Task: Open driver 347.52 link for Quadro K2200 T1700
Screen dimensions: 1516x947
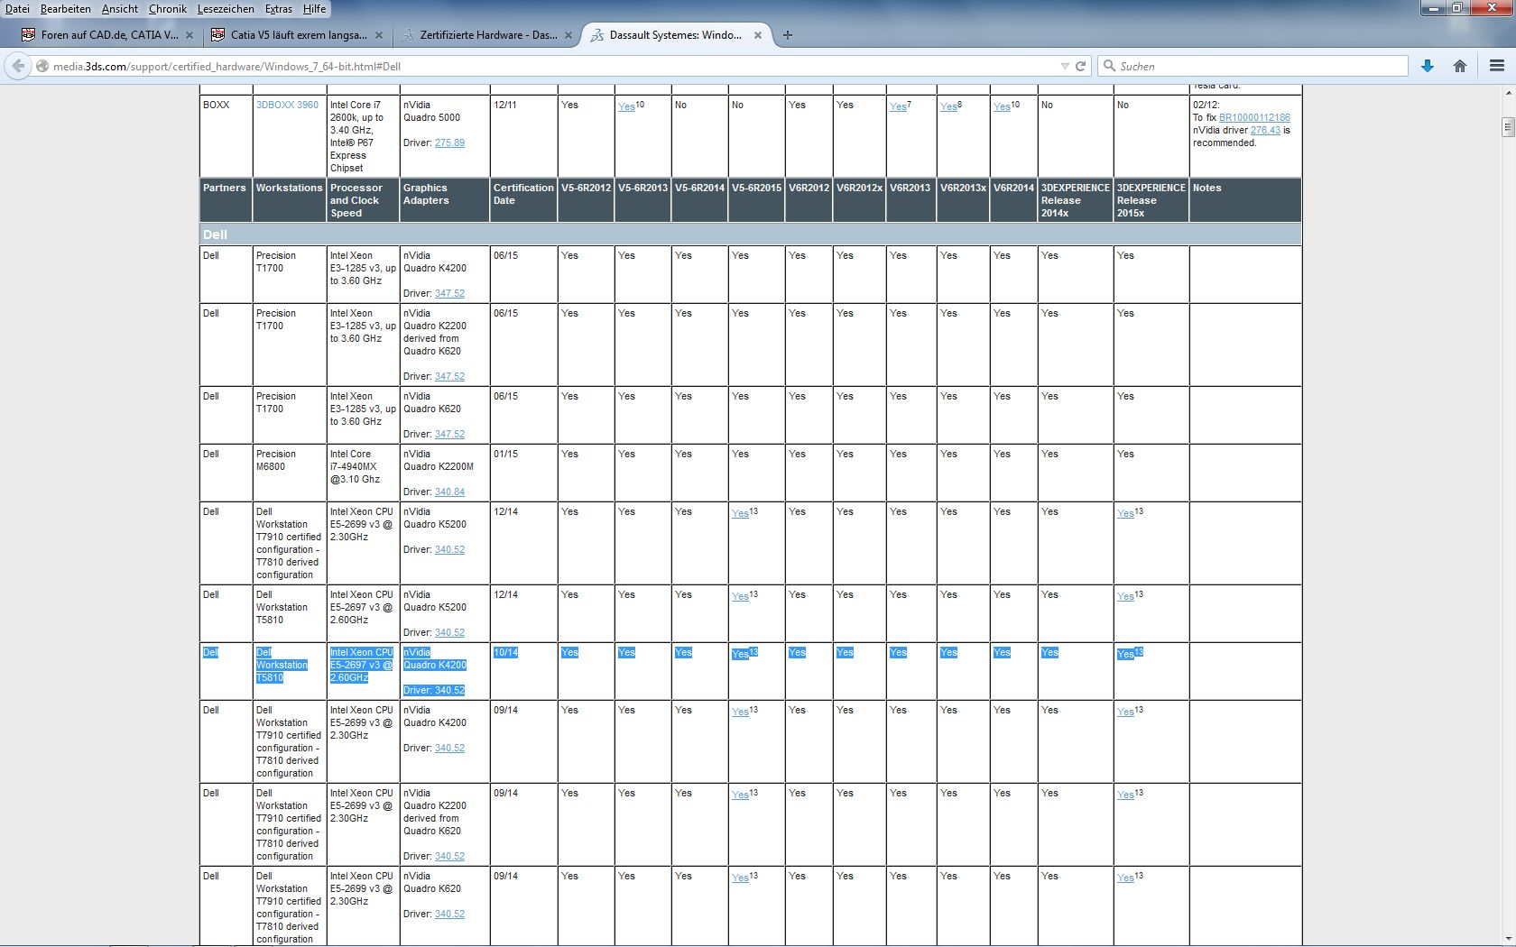Action: click(449, 377)
